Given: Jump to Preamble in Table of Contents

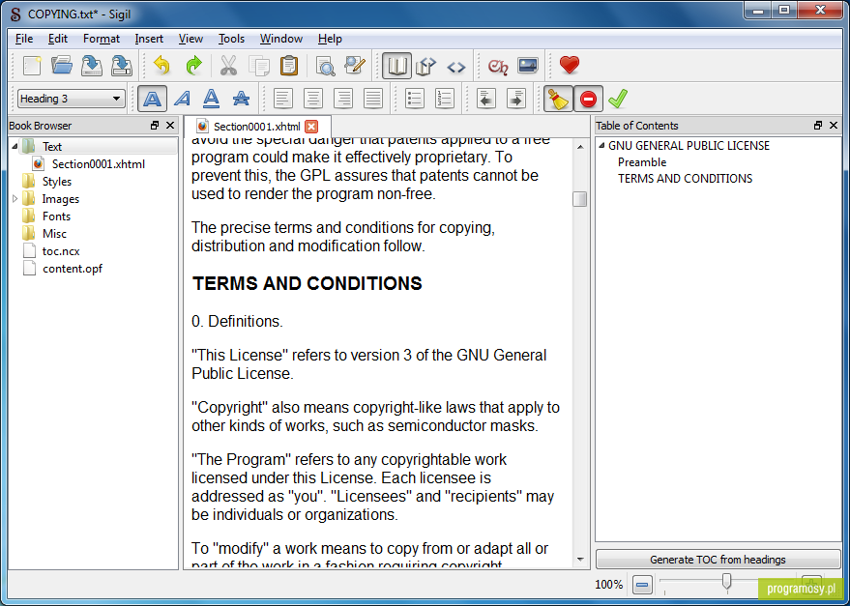Looking at the screenshot, I should pyautogui.click(x=642, y=162).
